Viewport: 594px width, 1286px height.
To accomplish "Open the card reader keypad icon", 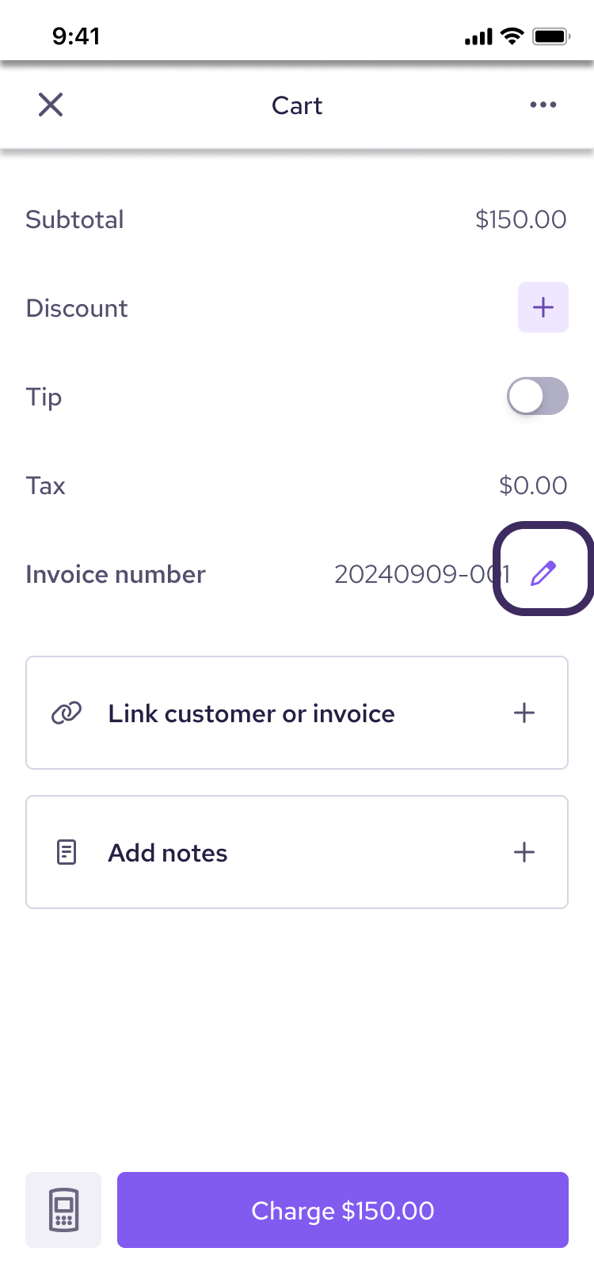I will (63, 1210).
